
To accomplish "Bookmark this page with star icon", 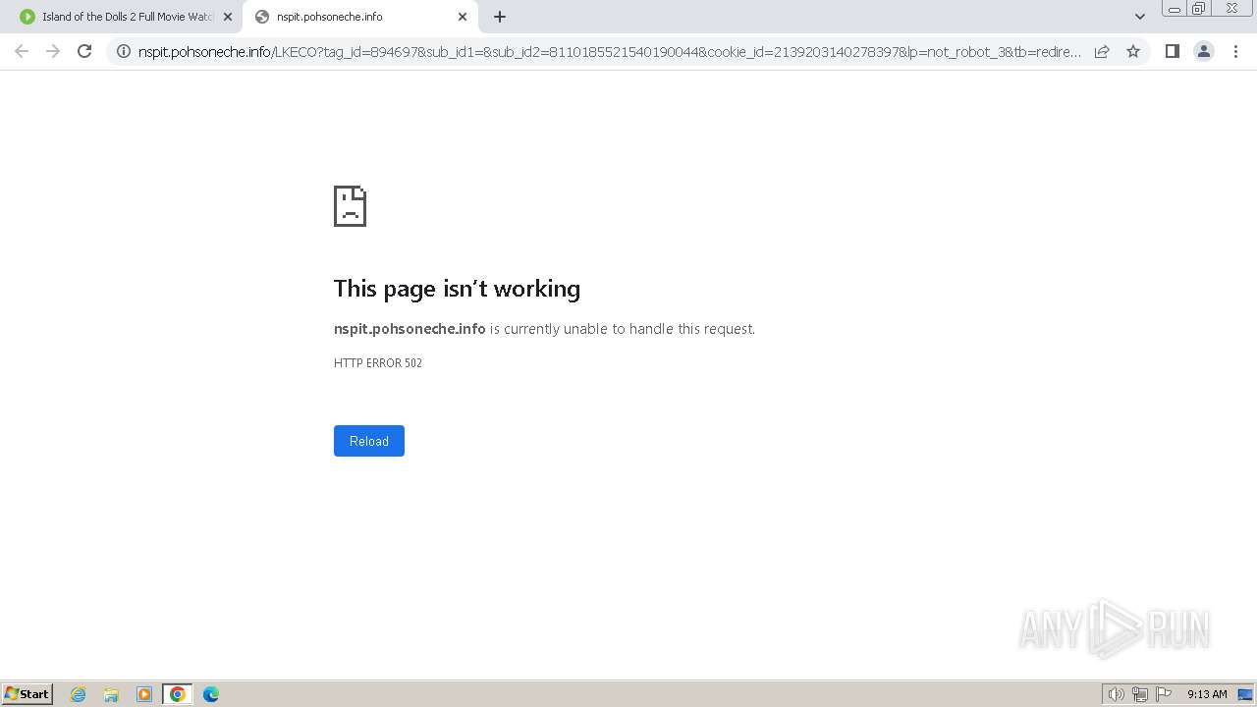I will pyautogui.click(x=1133, y=51).
